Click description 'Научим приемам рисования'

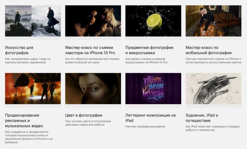pyautogui.click(x=145, y=127)
